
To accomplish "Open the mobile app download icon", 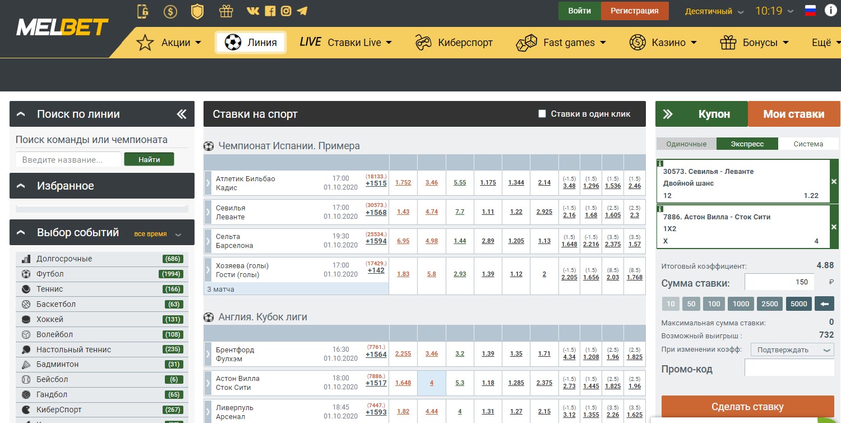I will coord(143,11).
